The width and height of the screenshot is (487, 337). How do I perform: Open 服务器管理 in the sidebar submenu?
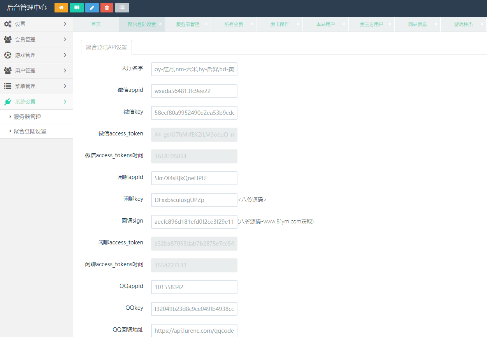pos(27,117)
